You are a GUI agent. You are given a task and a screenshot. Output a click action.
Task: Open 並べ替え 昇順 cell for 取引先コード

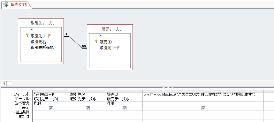point(51,103)
